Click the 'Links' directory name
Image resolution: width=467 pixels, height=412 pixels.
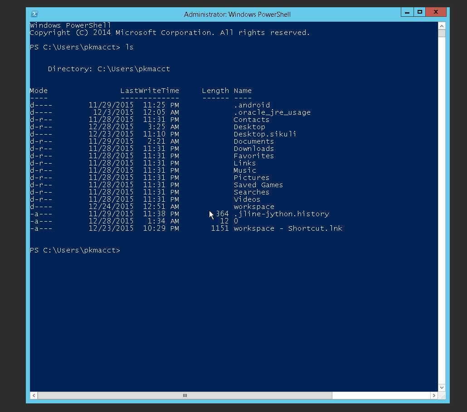[x=245, y=163]
